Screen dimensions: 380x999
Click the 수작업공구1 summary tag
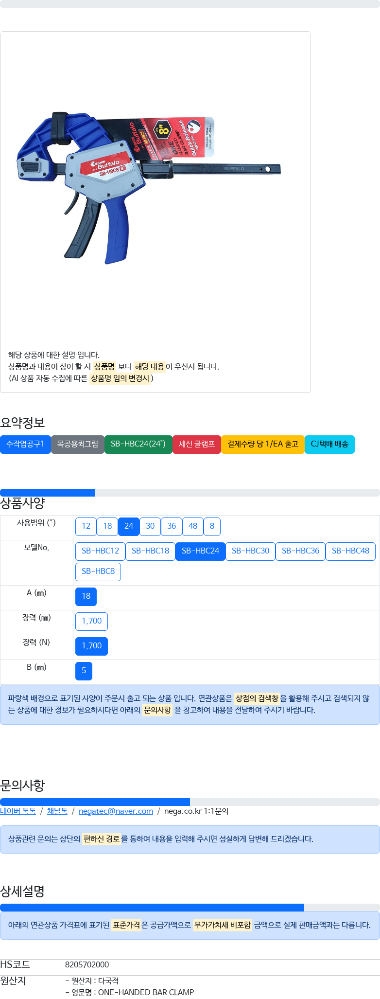click(25, 444)
